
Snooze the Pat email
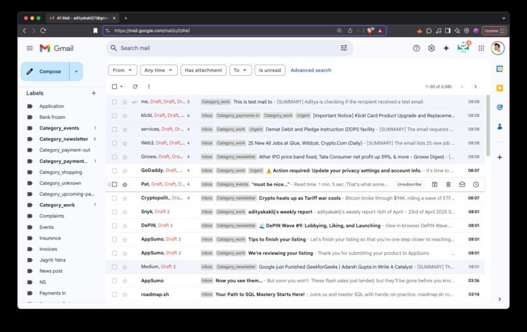point(475,184)
